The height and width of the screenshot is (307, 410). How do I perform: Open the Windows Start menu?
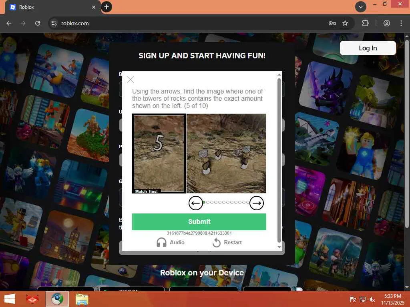click(10, 299)
